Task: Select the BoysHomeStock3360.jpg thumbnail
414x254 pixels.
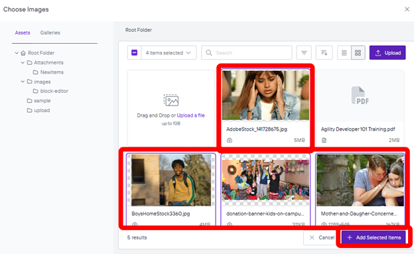Action: [171, 180]
